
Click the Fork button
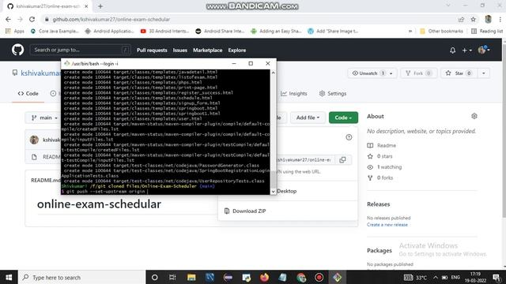point(418,73)
